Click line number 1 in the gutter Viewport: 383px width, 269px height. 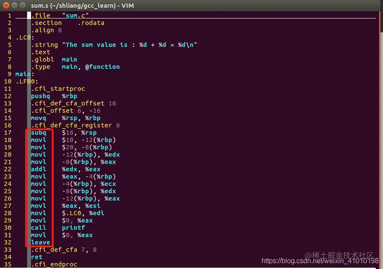pos(9,15)
